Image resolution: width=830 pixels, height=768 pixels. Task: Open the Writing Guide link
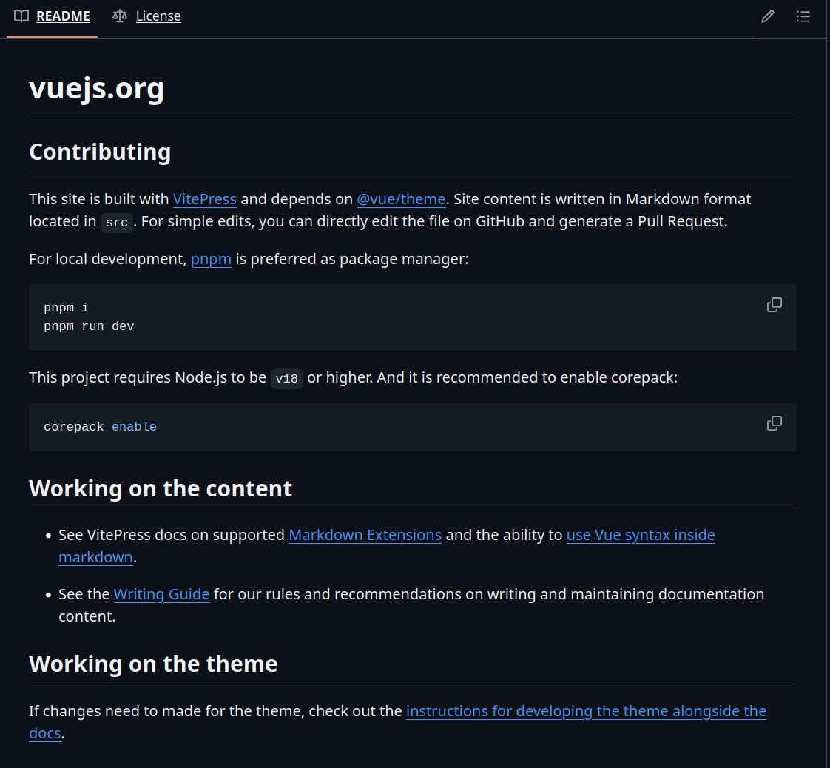point(161,594)
